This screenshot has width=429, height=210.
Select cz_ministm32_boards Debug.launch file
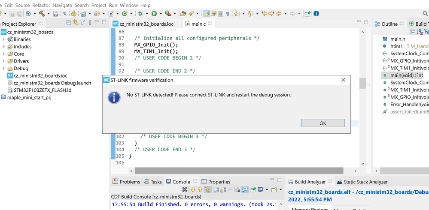click(x=49, y=83)
